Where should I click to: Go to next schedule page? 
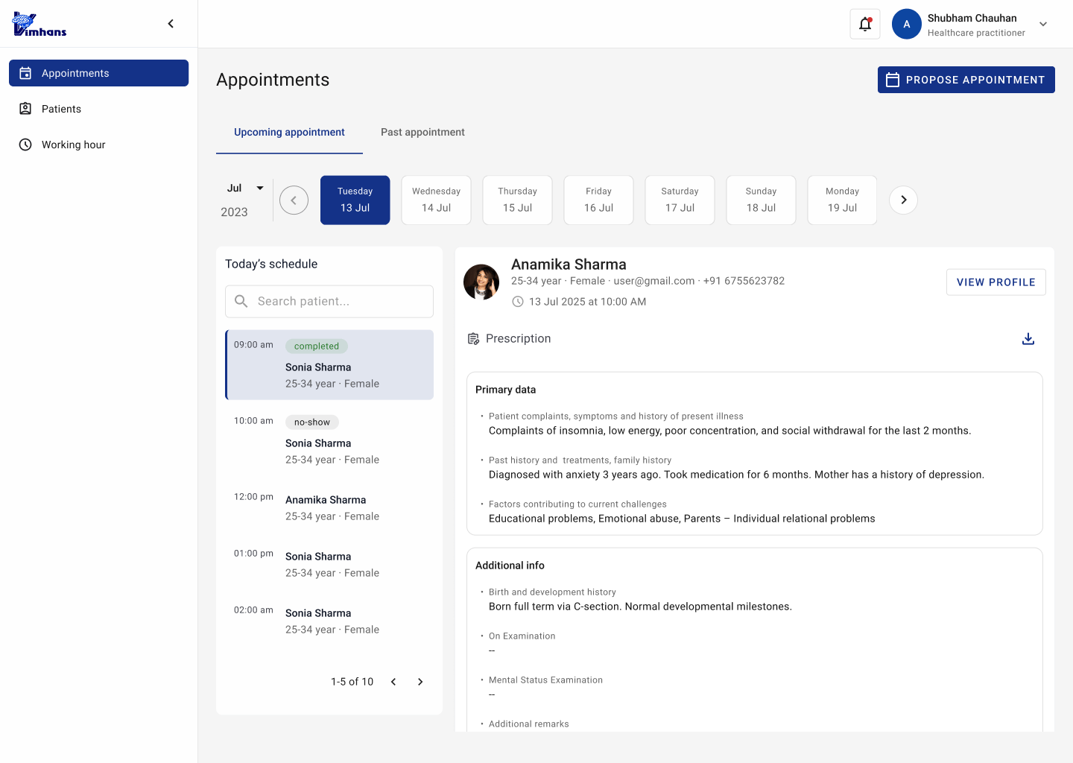[x=420, y=681]
